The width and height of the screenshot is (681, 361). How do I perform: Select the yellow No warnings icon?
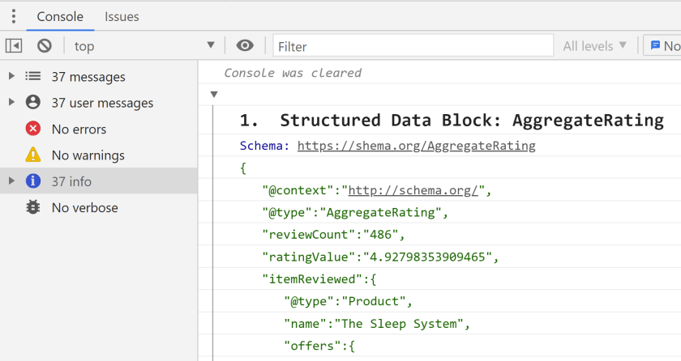point(33,155)
